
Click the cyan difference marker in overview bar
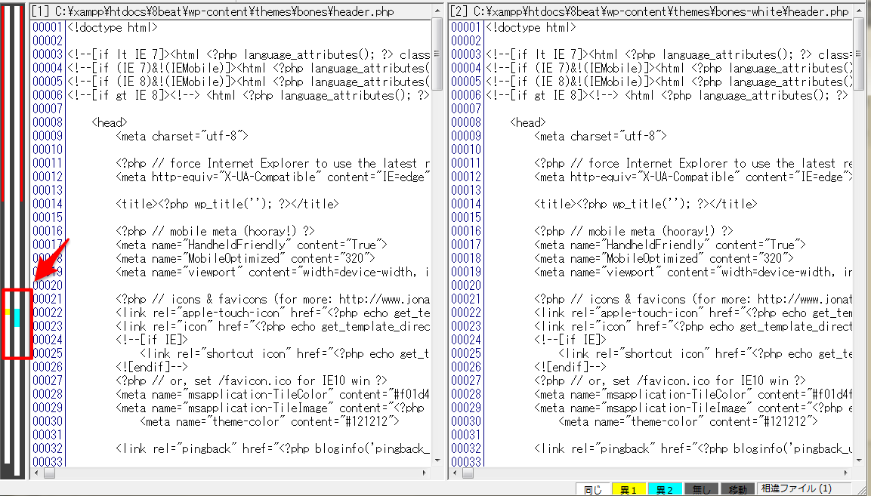coord(17,317)
